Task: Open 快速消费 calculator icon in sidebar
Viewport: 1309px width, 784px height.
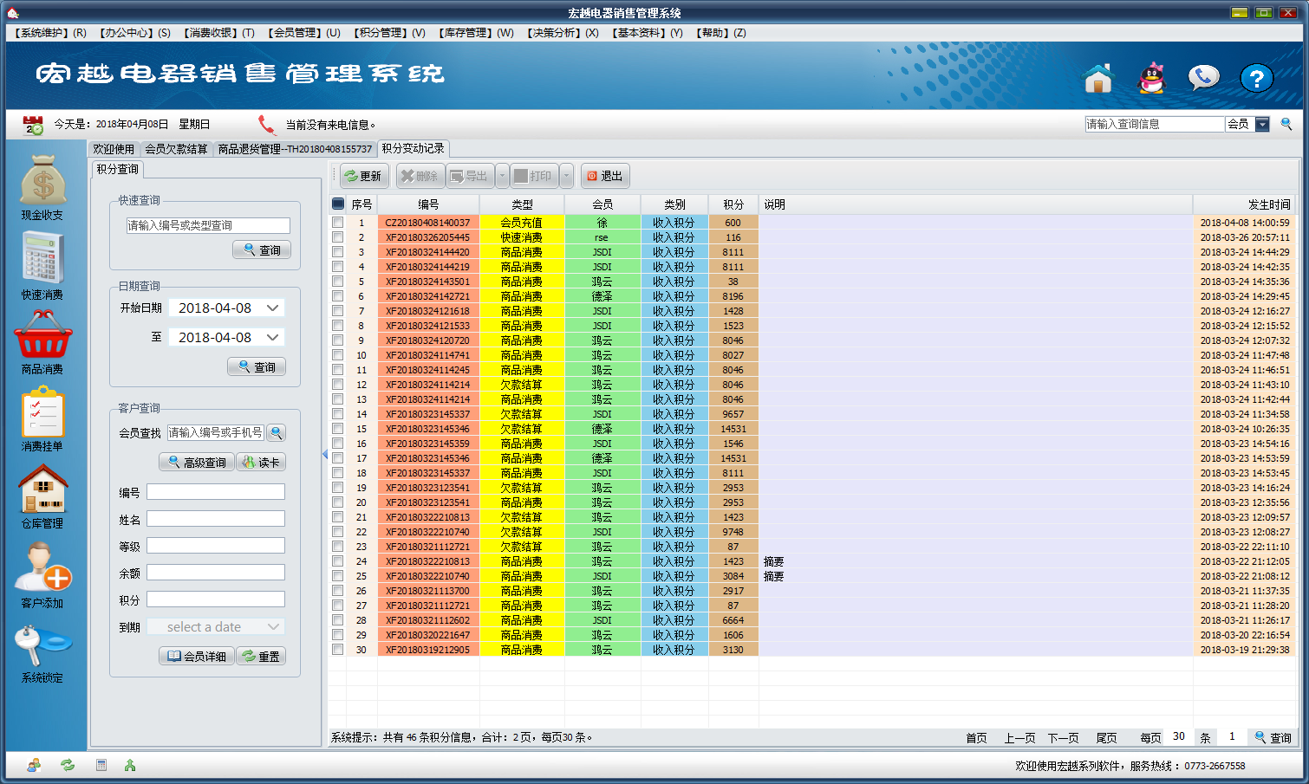Action: pos(42,258)
